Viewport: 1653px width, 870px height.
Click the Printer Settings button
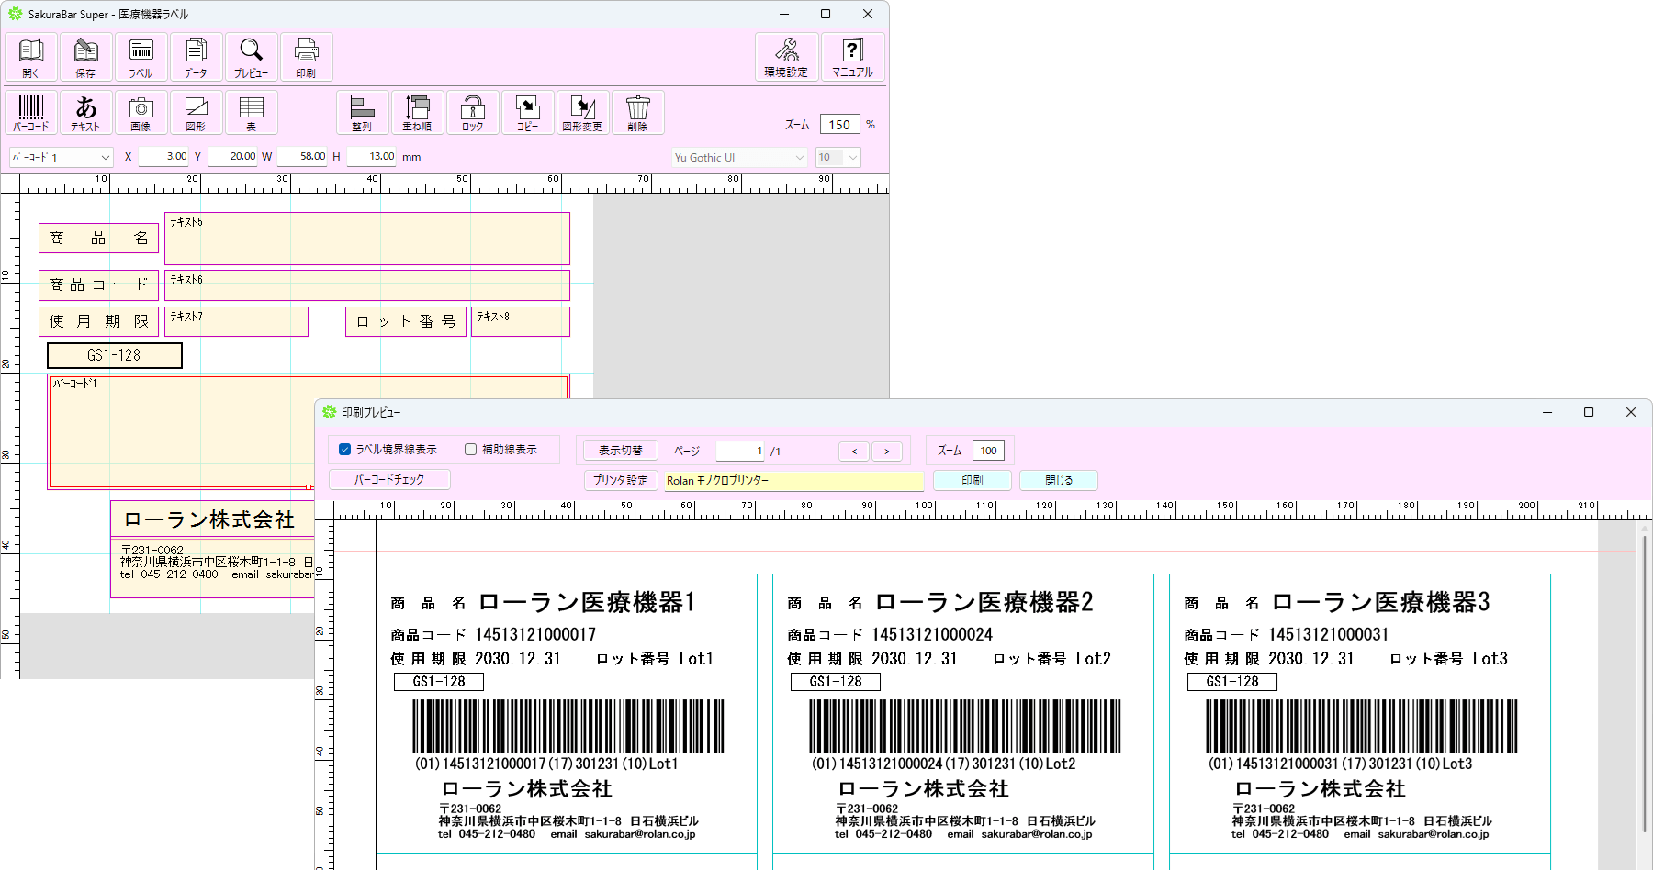pyautogui.click(x=620, y=480)
